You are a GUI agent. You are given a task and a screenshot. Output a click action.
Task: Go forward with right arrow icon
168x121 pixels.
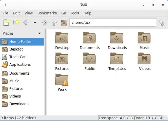tap(44, 23)
